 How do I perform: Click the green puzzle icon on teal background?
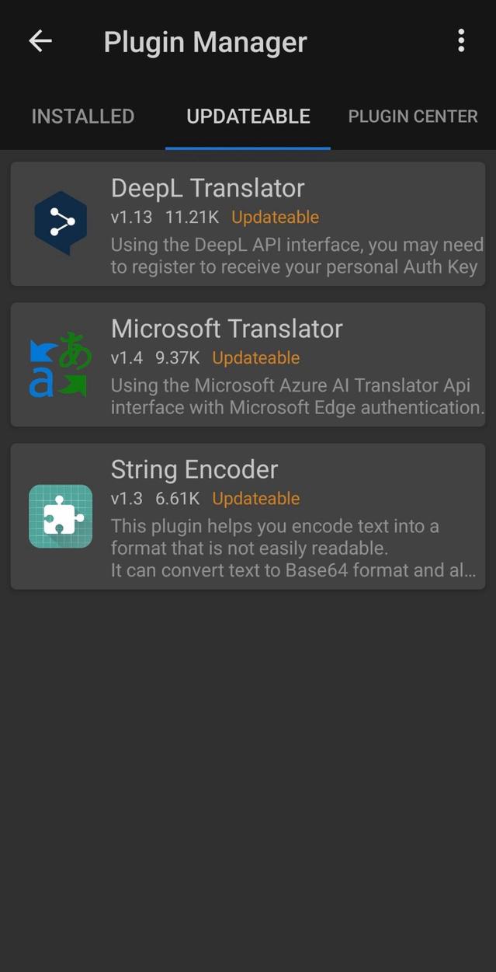click(61, 516)
